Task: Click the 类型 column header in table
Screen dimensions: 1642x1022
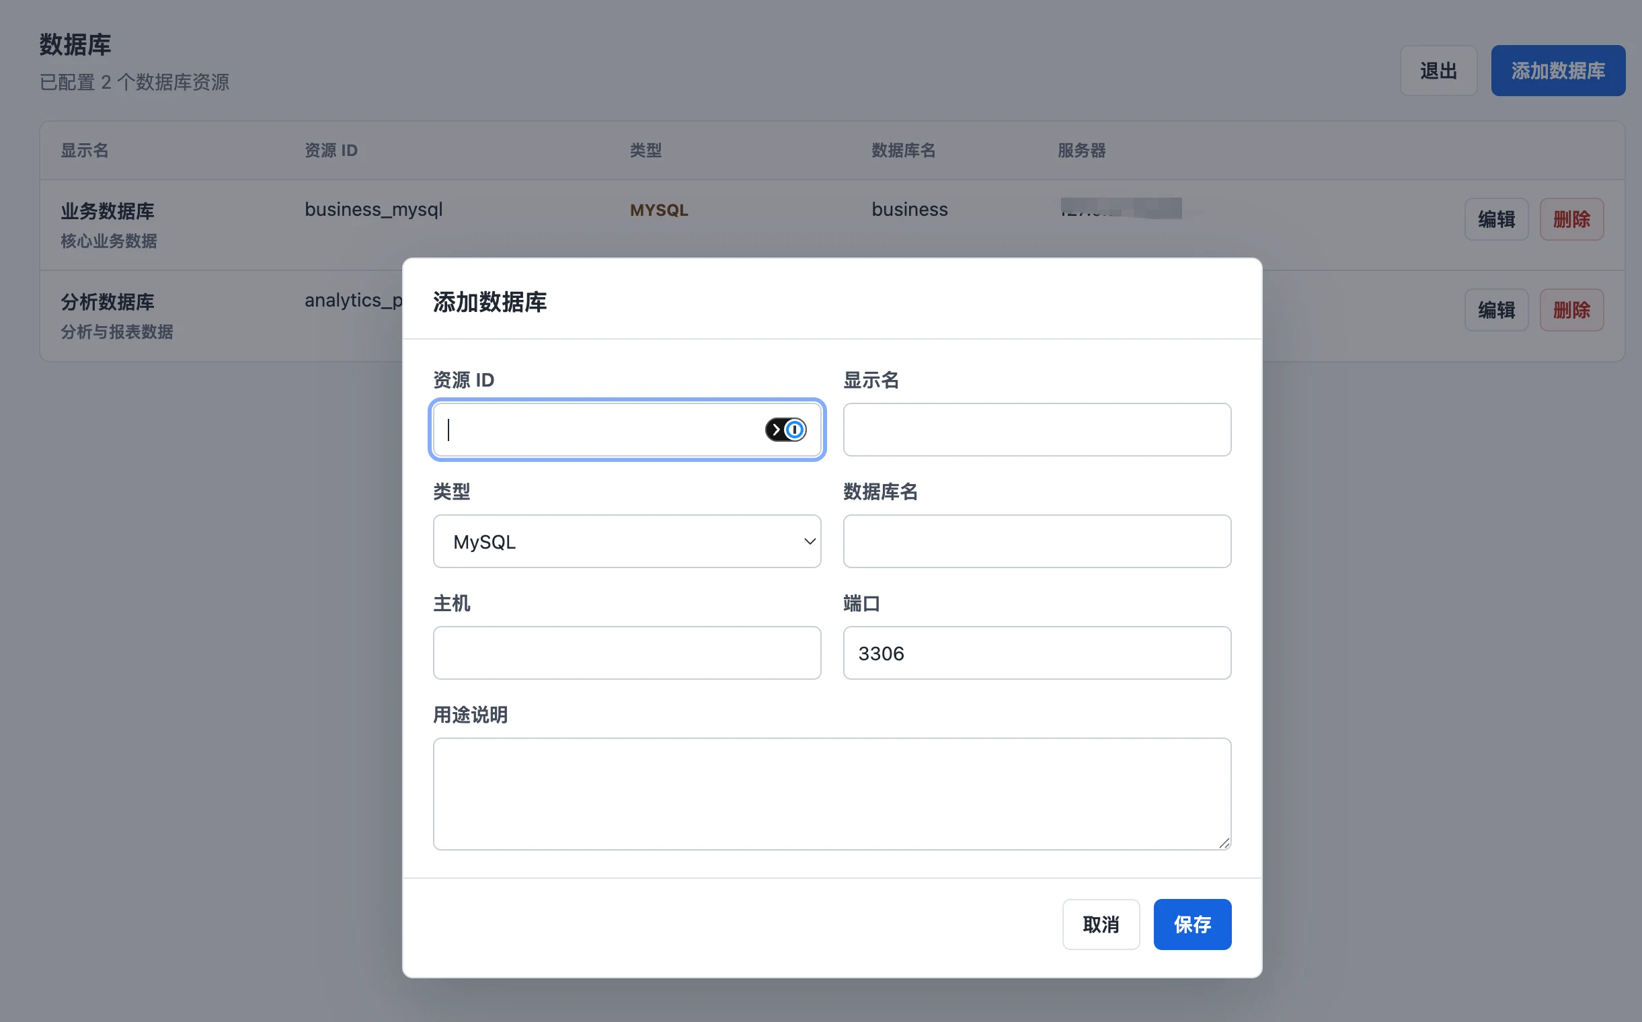Action: [x=646, y=150]
